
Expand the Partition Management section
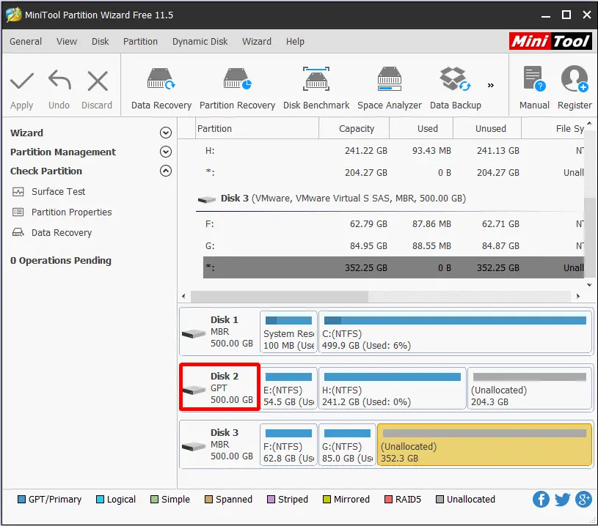166,152
